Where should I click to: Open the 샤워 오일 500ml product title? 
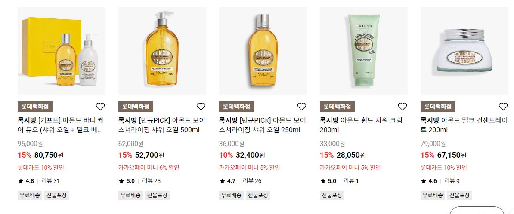click(x=161, y=125)
